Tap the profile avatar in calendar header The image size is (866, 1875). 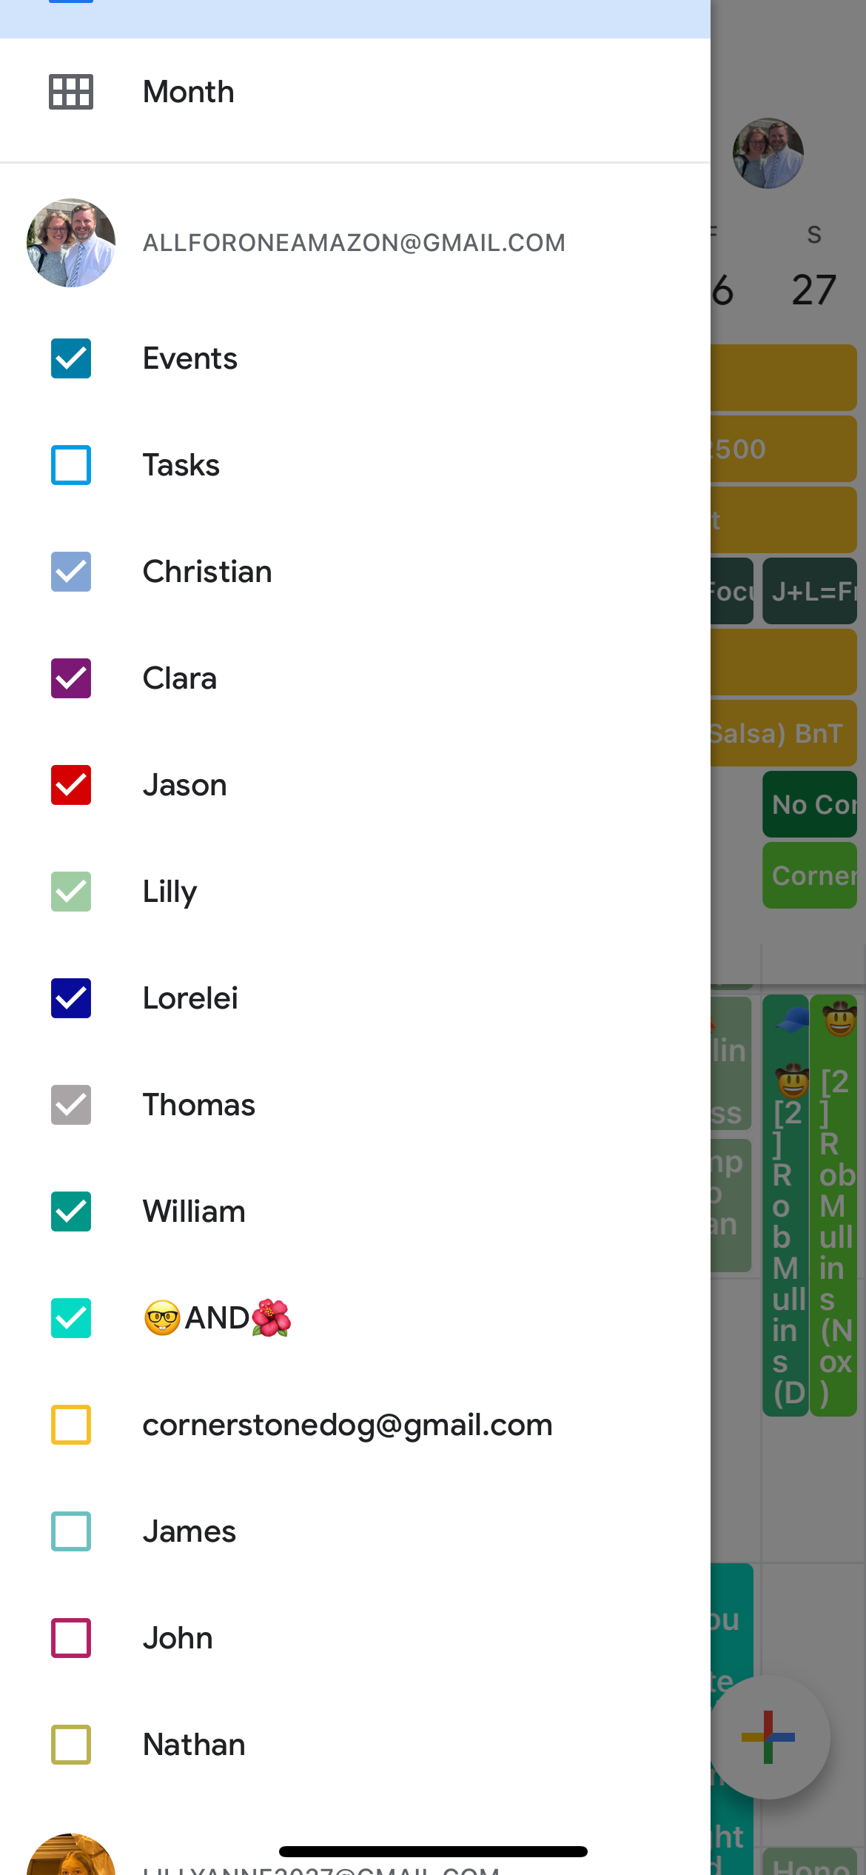pyautogui.click(x=768, y=153)
